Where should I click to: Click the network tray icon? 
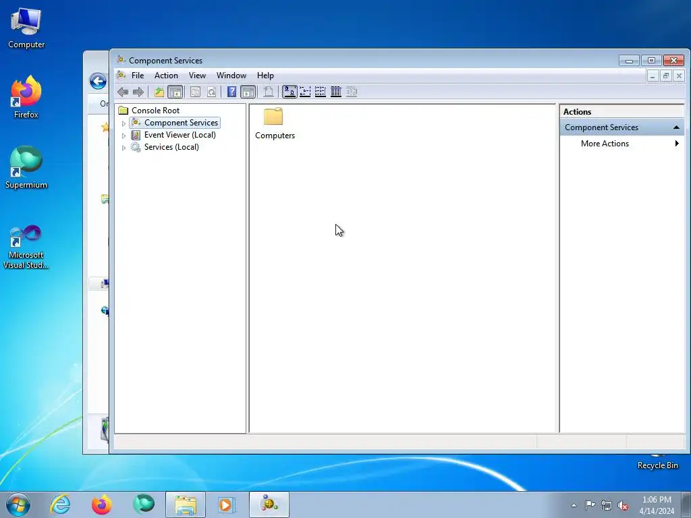click(607, 505)
